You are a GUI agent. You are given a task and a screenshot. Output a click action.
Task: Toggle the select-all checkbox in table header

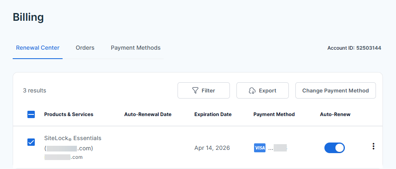point(31,114)
